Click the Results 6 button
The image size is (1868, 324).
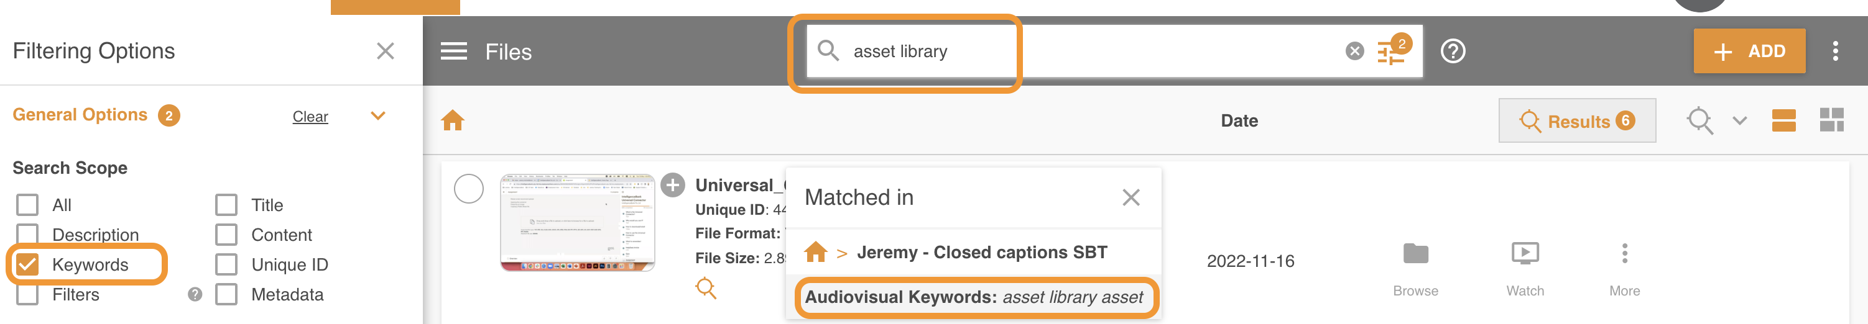point(1576,121)
